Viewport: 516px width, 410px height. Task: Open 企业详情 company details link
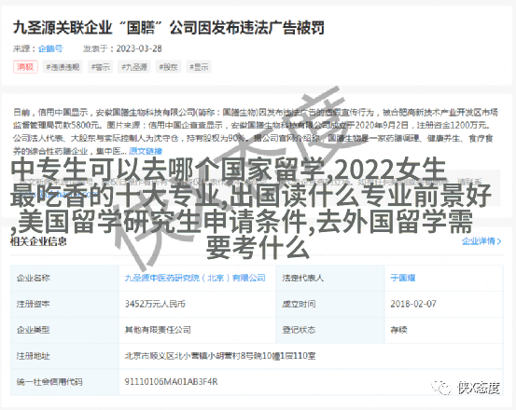[x=481, y=241]
